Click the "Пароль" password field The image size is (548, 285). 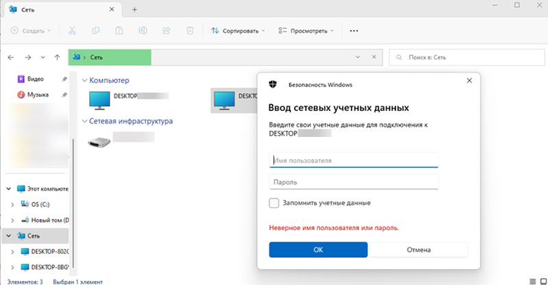click(354, 182)
